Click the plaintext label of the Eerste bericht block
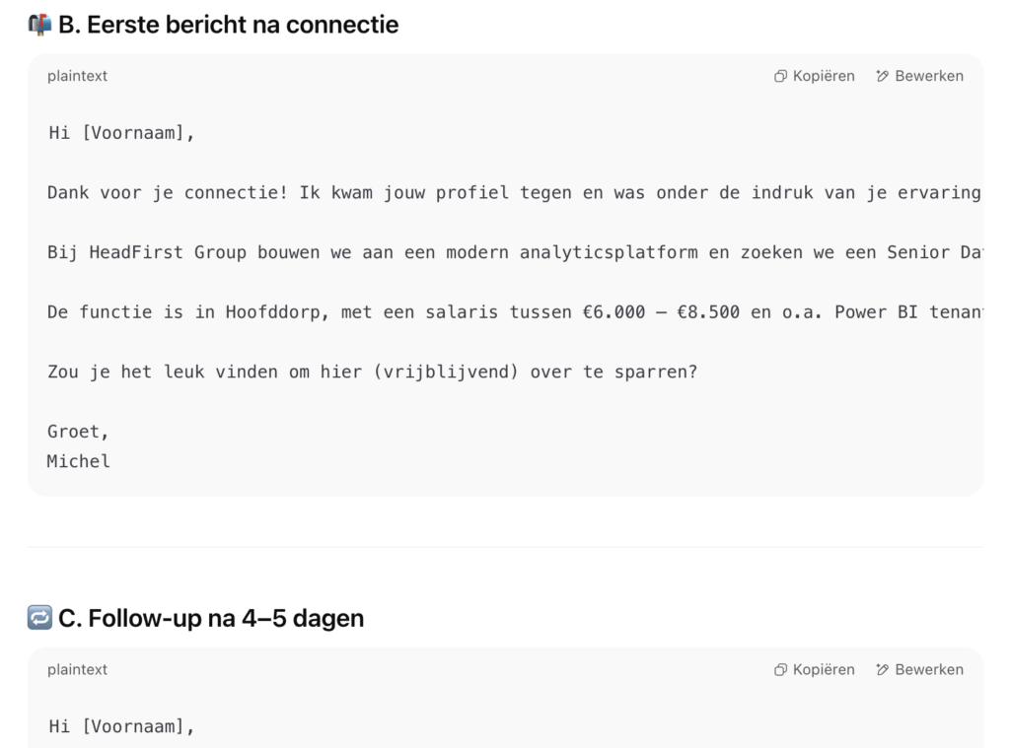 pos(78,76)
